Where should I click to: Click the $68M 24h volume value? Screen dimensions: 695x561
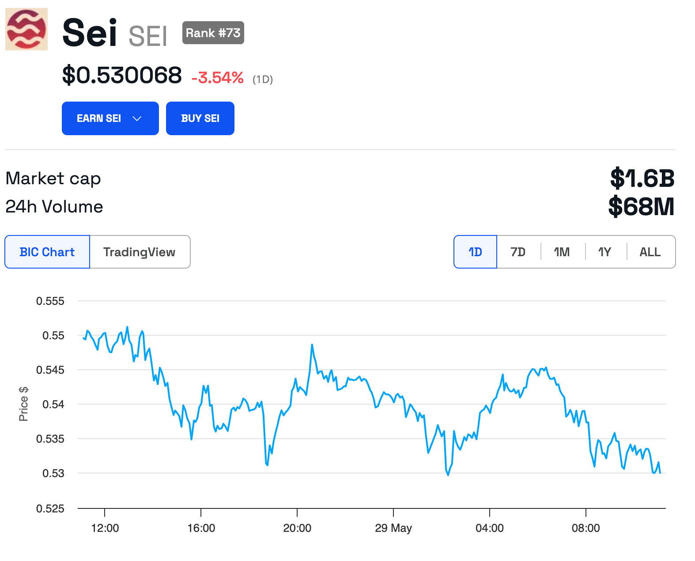pos(641,207)
